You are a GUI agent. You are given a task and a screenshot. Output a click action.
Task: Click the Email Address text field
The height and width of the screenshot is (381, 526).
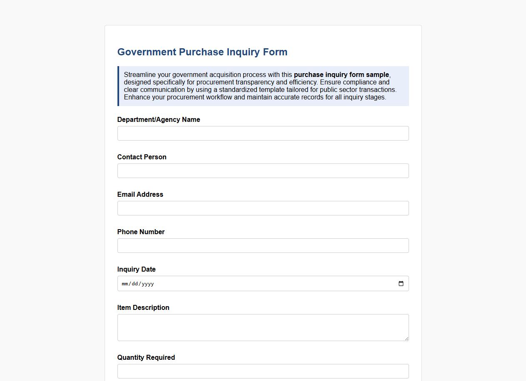point(263,208)
